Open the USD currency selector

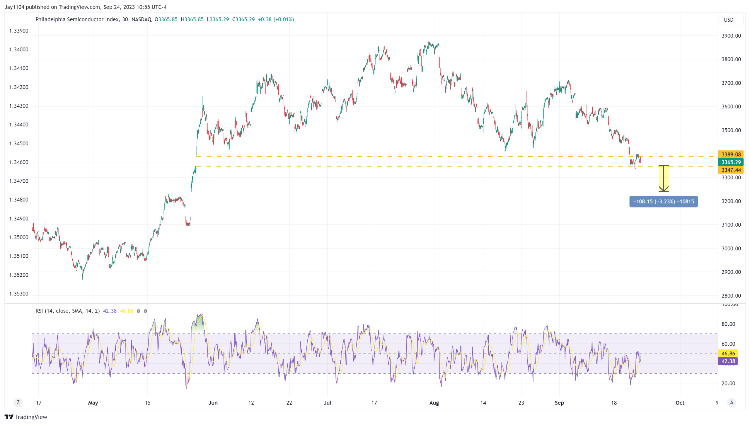[731, 20]
